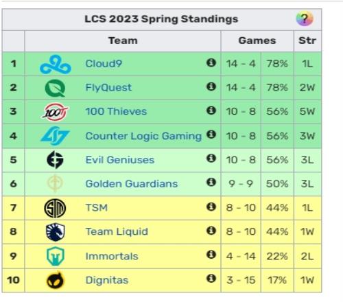
Task: Click the Immortals shield logo
Action: [56, 256]
